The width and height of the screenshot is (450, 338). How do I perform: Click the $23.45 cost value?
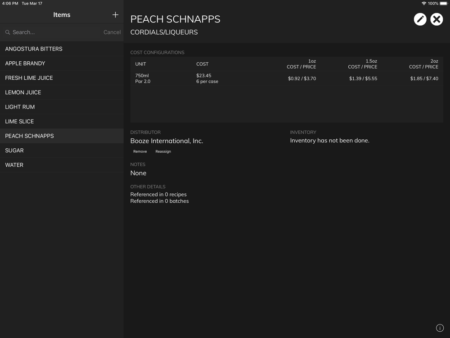[x=204, y=76]
